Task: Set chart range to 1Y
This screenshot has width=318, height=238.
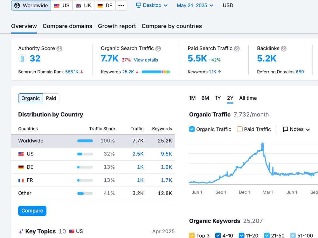Action: point(218,98)
